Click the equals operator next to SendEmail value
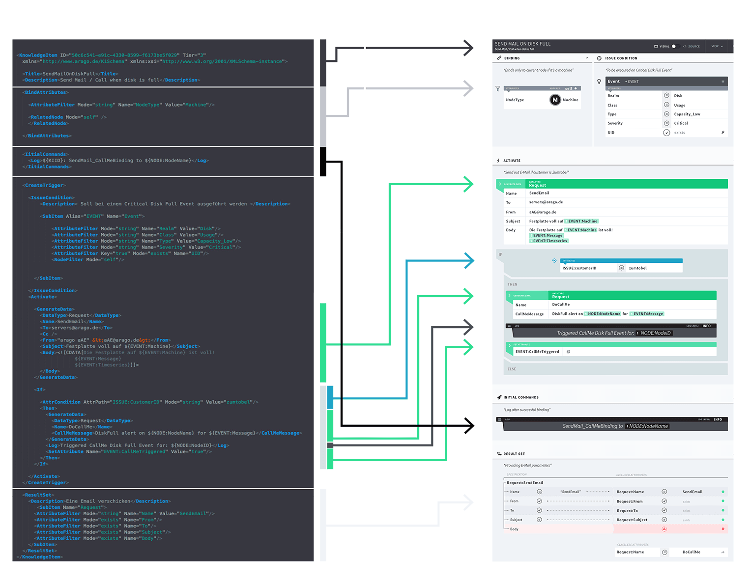This screenshot has height=584, width=750. (664, 492)
